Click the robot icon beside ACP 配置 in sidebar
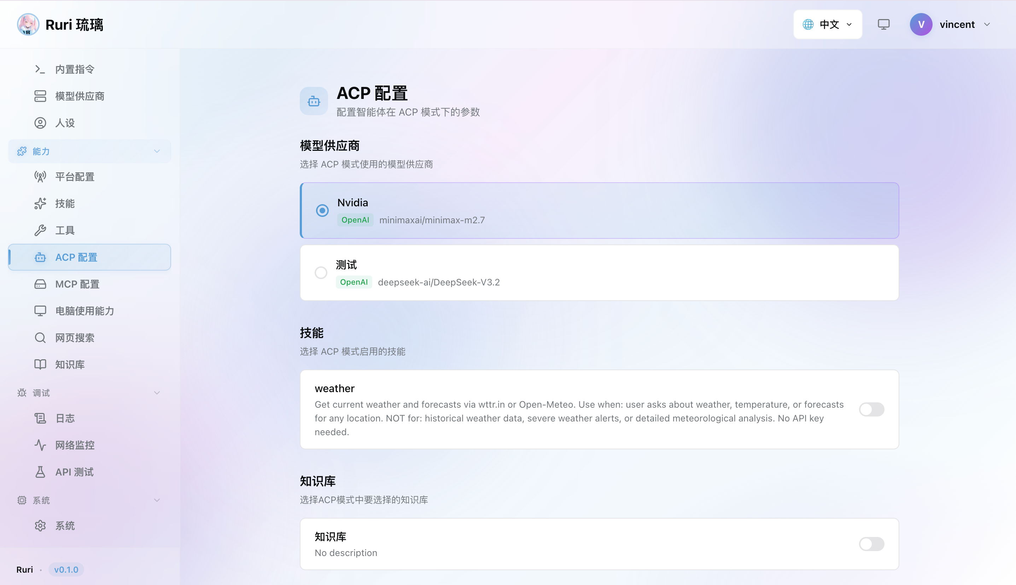 [40, 257]
